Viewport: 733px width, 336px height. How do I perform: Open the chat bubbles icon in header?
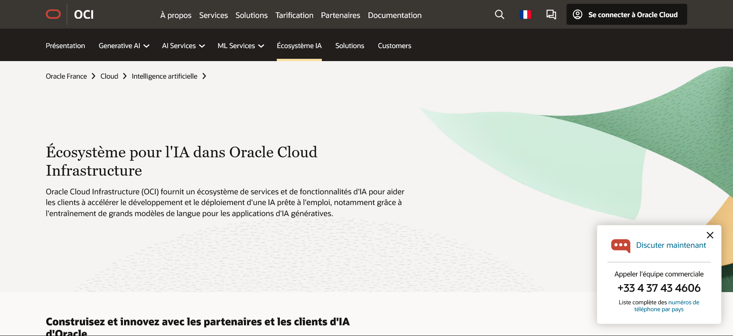pyautogui.click(x=551, y=15)
